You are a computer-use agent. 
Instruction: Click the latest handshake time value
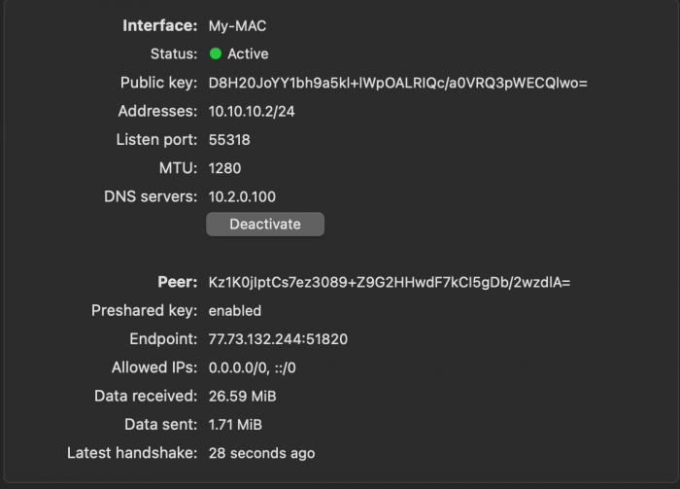pos(261,453)
